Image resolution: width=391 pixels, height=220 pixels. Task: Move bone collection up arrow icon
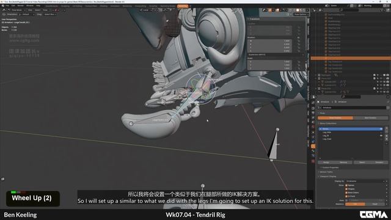click(387, 136)
